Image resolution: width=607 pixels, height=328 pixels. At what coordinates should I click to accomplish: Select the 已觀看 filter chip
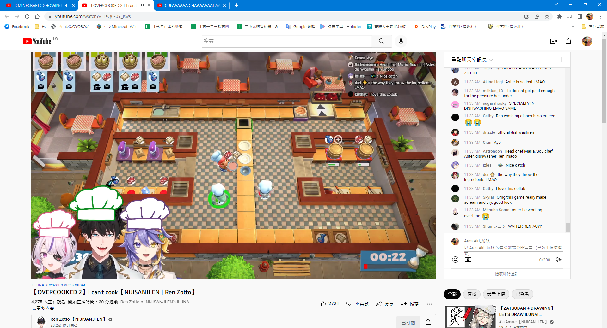(x=523, y=294)
